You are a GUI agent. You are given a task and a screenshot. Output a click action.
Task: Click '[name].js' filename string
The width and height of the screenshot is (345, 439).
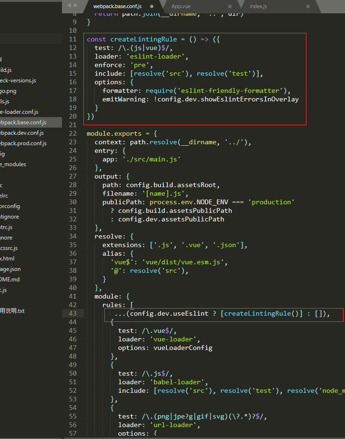tap(163, 193)
